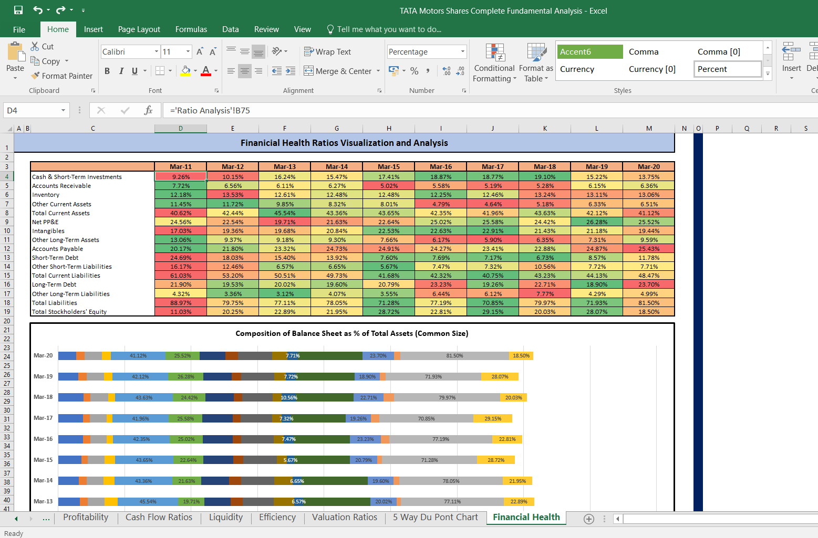This screenshot has width=818, height=538.
Task: Apply the green Accent6 style swatch
Action: 589,51
